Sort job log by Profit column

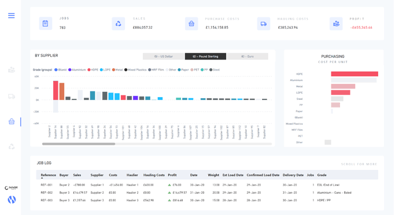(x=172, y=175)
